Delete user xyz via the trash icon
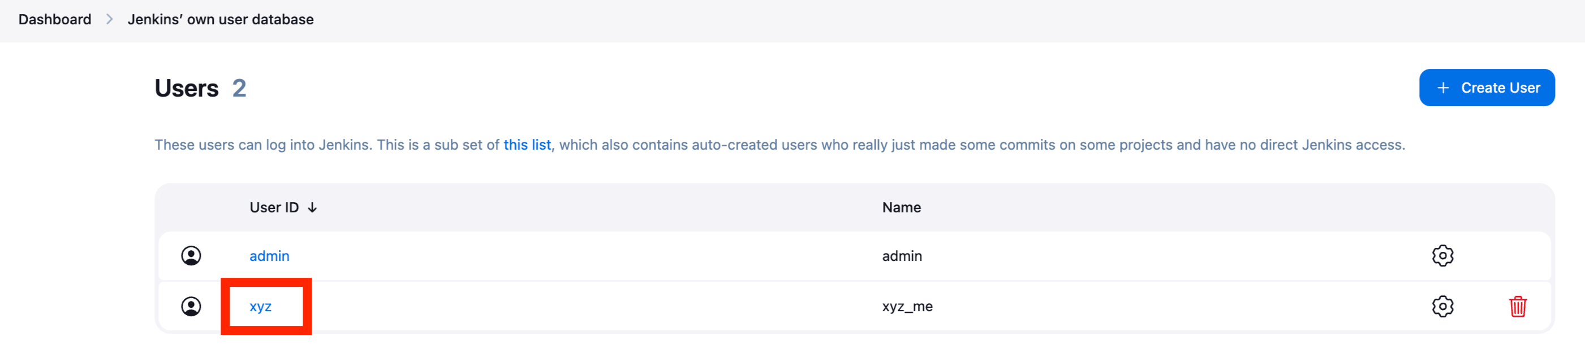This screenshot has width=1585, height=358. (x=1517, y=306)
